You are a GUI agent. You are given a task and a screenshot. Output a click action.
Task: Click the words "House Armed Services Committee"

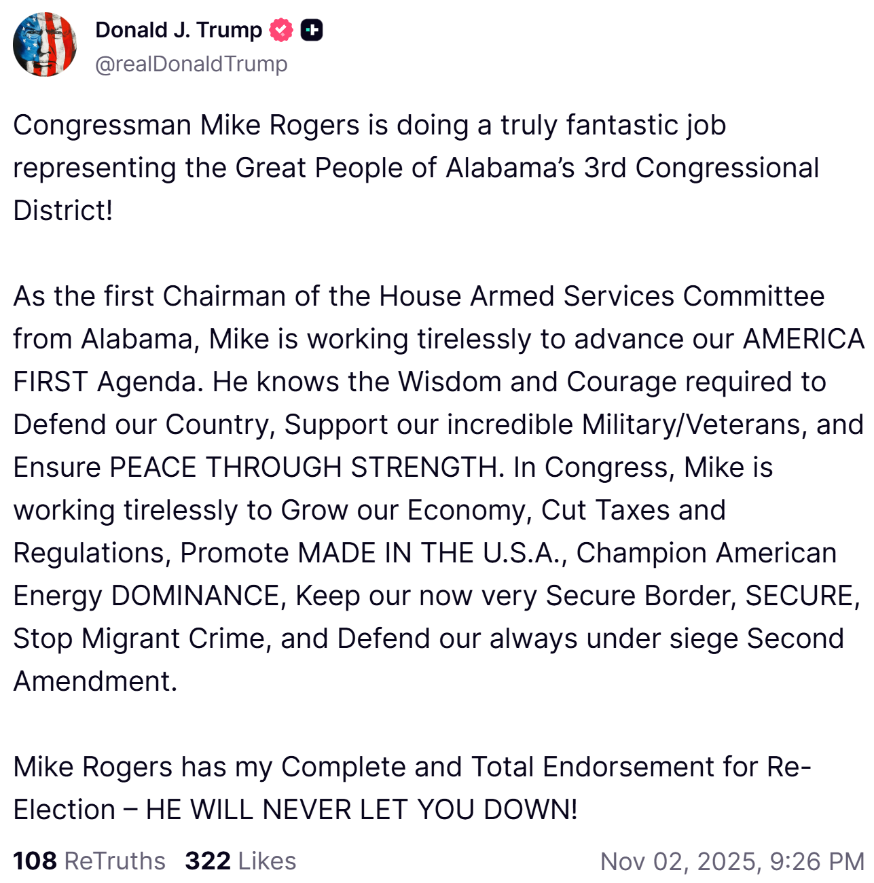pyautogui.click(x=601, y=297)
